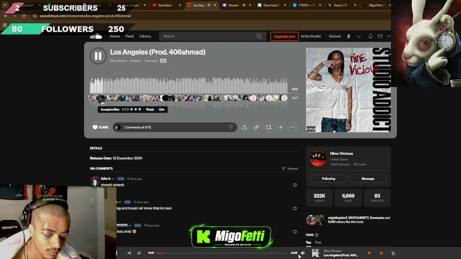This screenshot has width=461, height=259.
Task: Follow artist from the player bar icon
Action: [x=381, y=253]
